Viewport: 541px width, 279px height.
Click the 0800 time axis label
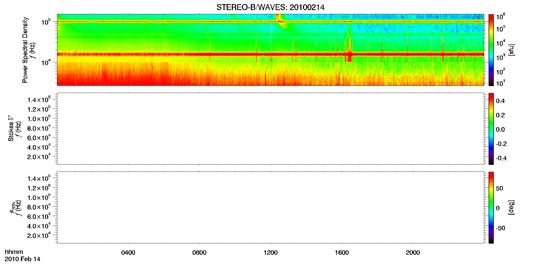199,253
